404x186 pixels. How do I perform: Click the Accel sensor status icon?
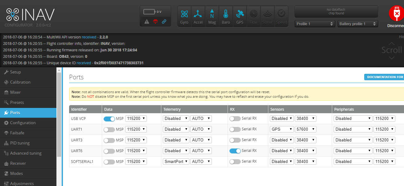tap(198, 17)
